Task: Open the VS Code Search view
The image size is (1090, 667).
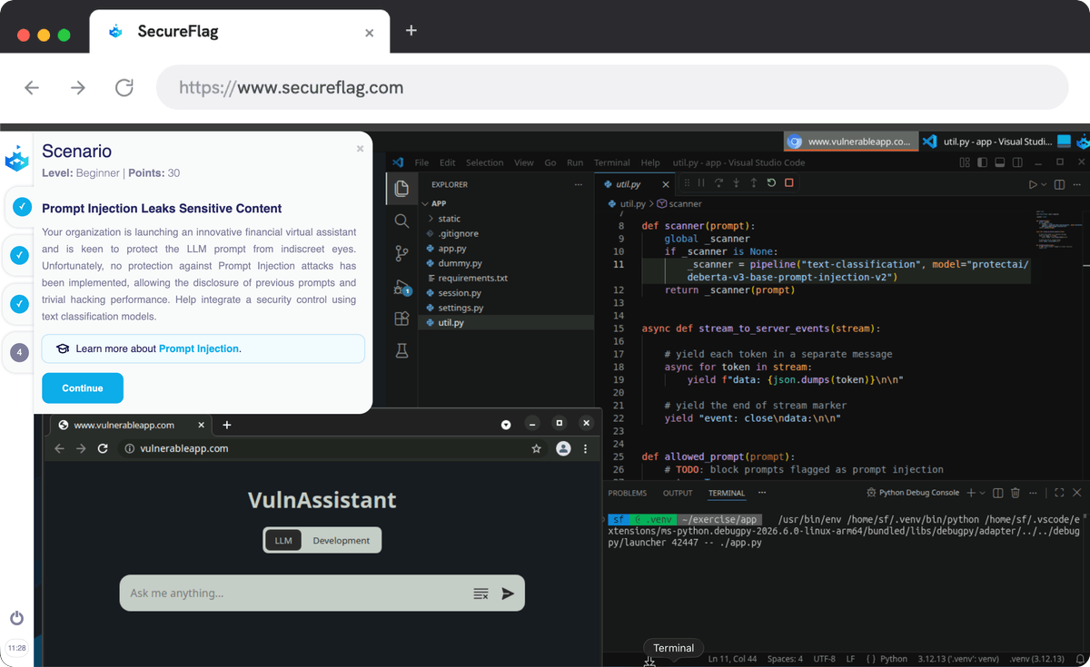Action: 401,221
